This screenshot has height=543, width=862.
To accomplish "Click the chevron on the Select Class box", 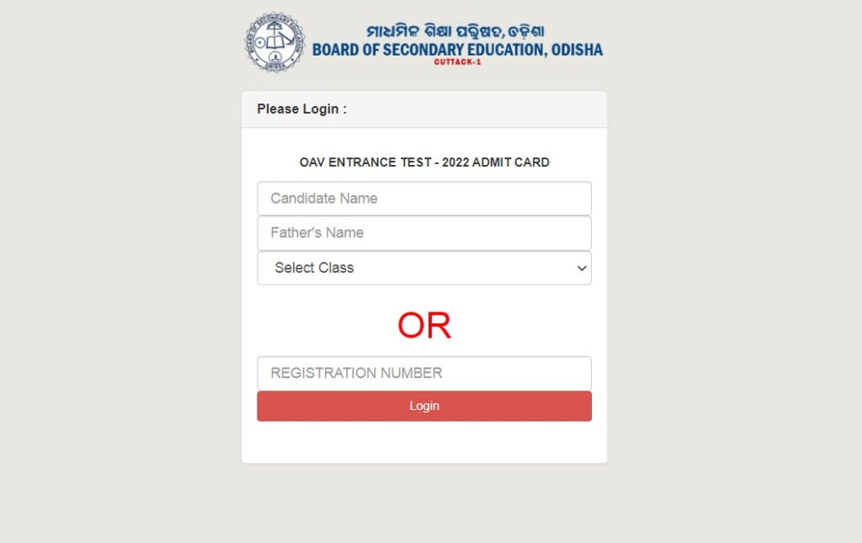I will [x=581, y=268].
